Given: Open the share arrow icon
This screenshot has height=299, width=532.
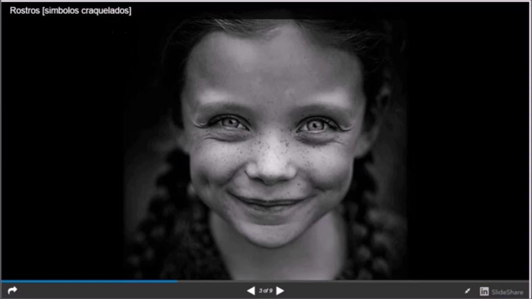Looking at the screenshot, I should (12, 290).
